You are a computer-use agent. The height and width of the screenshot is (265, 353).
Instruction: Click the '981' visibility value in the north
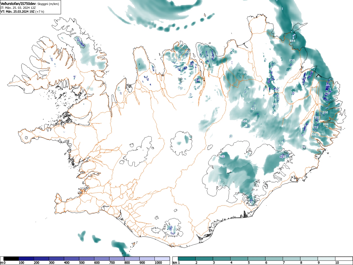(211, 69)
